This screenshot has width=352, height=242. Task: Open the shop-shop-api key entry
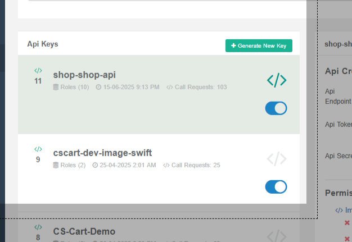84,75
